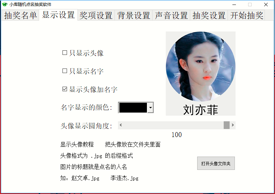Click the 打开头像文件夹 button
This screenshot has width=275, height=194.
pyautogui.click(x=216, y=163)
